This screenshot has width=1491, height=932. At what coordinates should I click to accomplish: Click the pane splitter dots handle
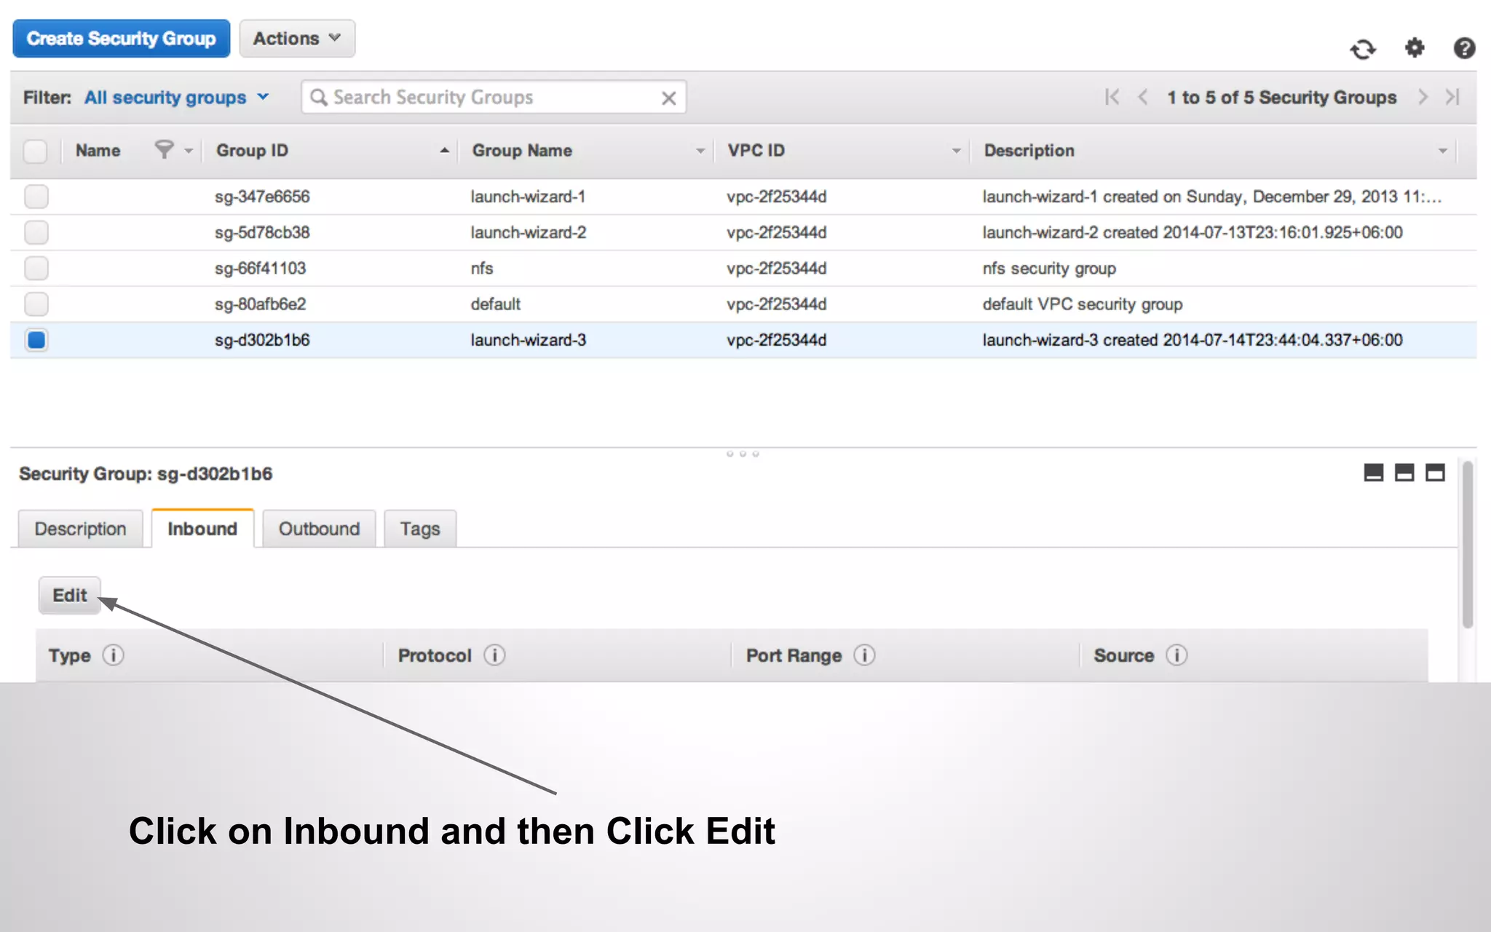click(743, 454)
